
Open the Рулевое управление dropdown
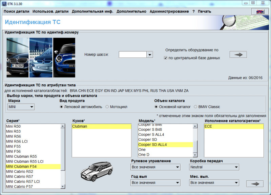[x=155, y=167]
